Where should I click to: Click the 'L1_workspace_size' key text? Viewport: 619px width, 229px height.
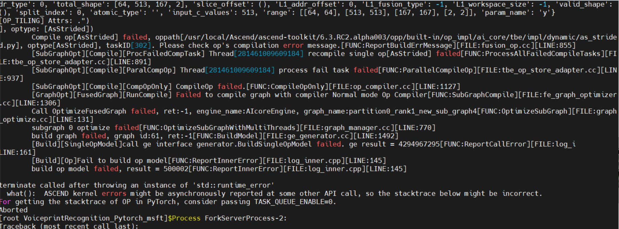pos(493,4)
